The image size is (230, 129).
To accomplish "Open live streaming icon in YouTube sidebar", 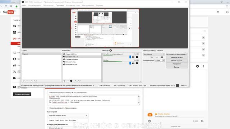I will 15,39.
